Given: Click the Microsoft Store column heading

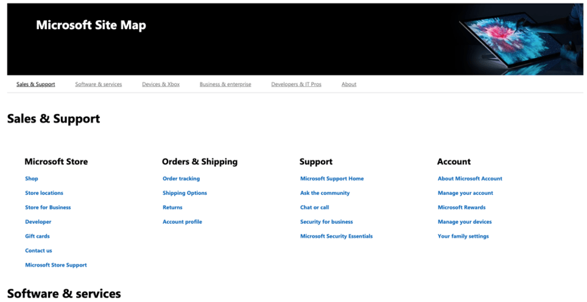Looking at the screenshot, I should [x=56, y=162].
